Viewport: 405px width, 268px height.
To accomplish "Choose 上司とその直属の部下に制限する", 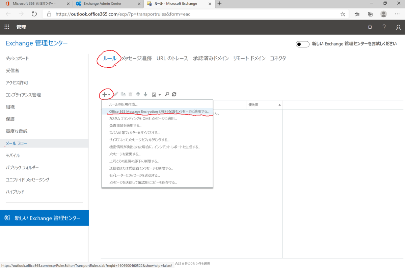I will click(x=157, y=161).
